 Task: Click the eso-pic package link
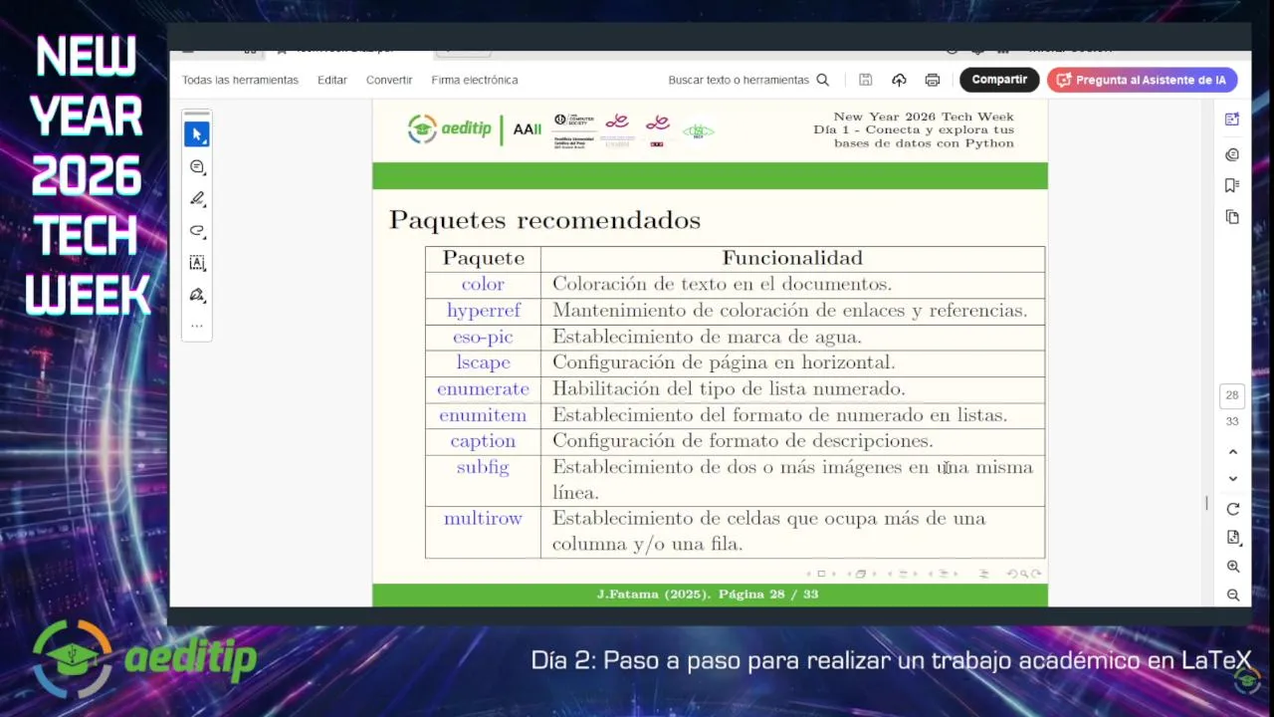(x=483, y=337)
